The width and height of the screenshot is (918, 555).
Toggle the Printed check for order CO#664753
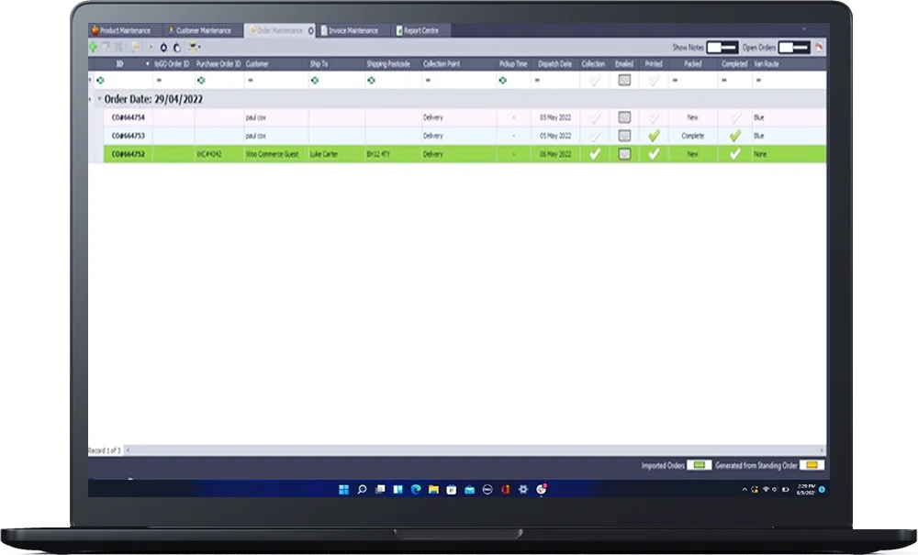point(654,136)
